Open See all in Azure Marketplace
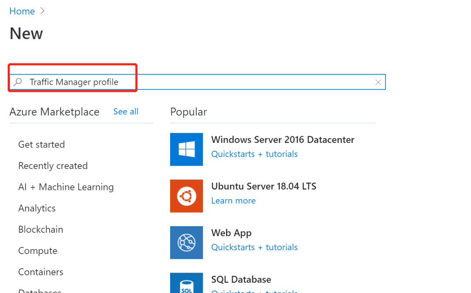This screenshot has width=471, height=293. (126, 112)
